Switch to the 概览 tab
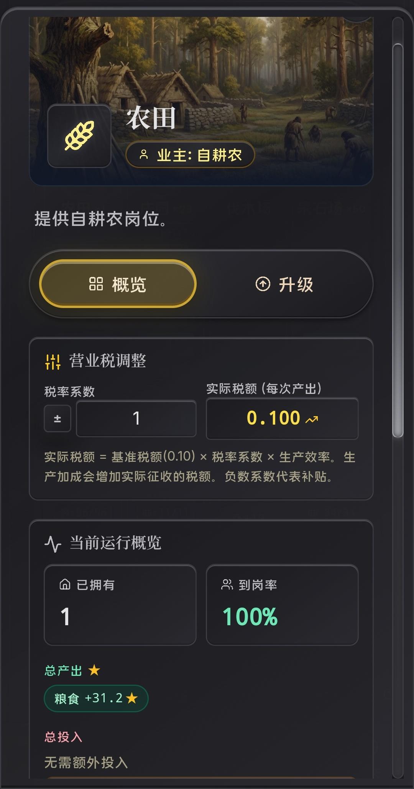 pos(118,284)
